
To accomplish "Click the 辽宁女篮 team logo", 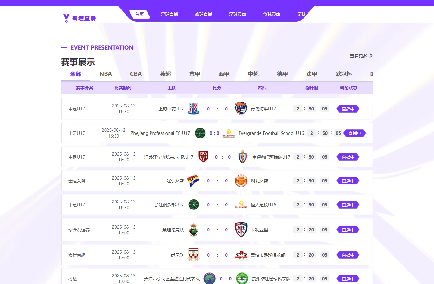I will (x=193, y=181).
